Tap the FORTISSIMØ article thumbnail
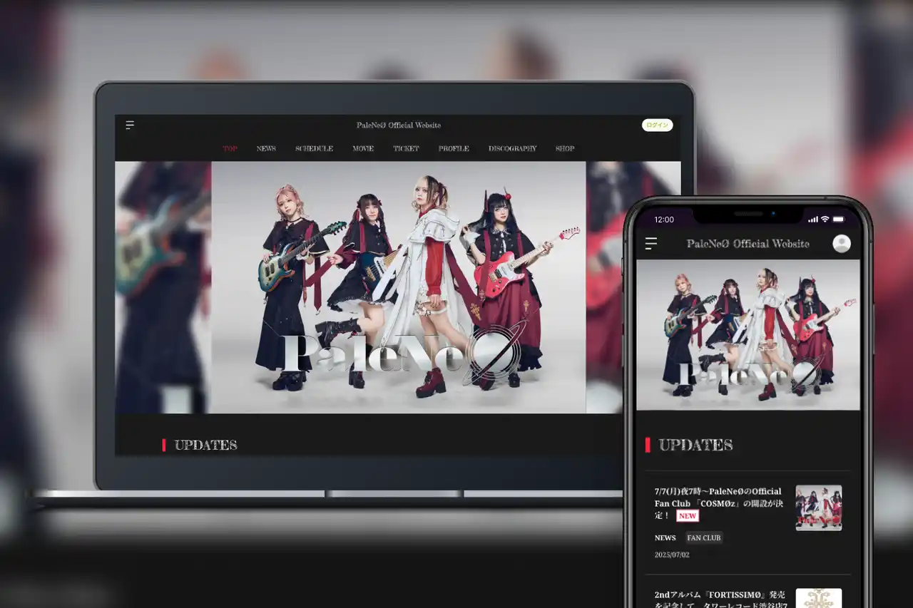 click(819, 598)
